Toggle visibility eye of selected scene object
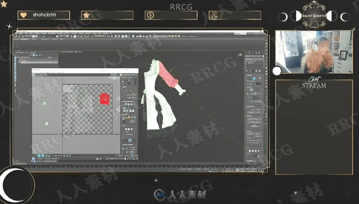This screenshot has height=204, width=359. click(x=19, y=63)
